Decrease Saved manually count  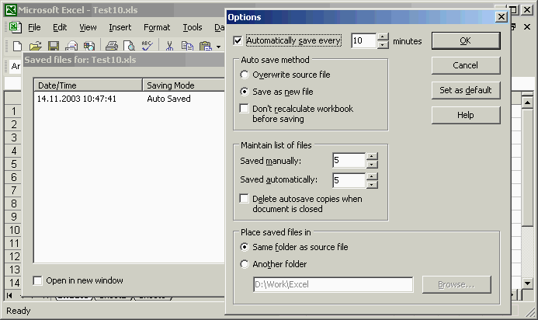click(372, 164)
